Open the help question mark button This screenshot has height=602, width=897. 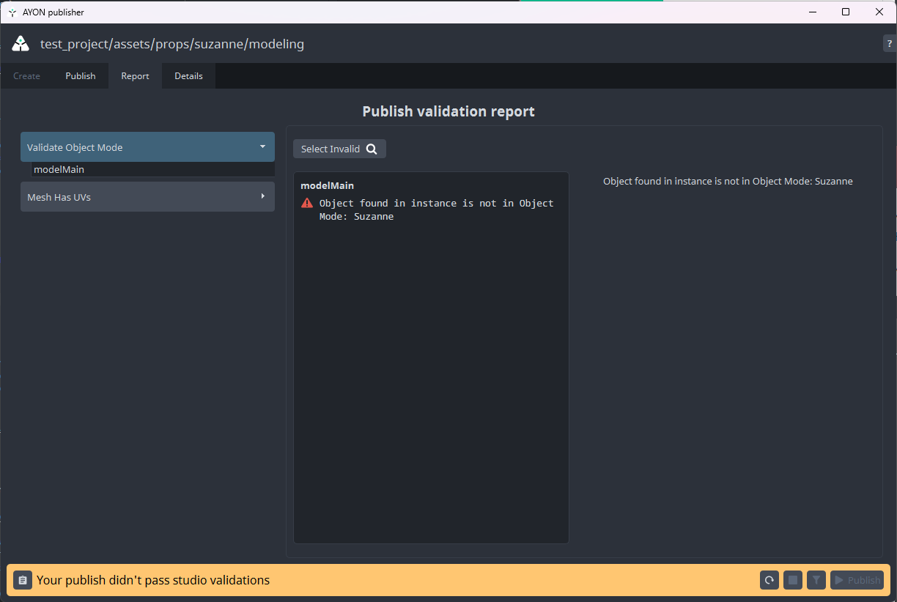click(x=890, y=43)
